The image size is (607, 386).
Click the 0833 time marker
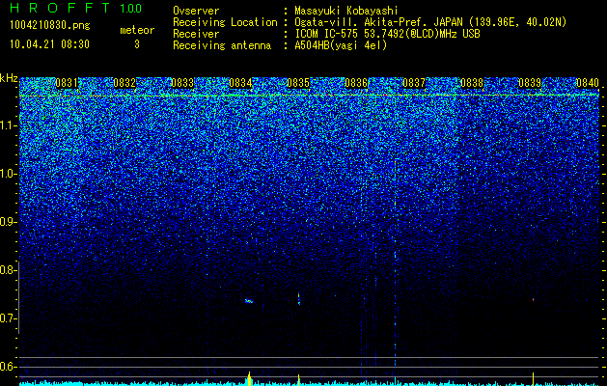point(182,83)
